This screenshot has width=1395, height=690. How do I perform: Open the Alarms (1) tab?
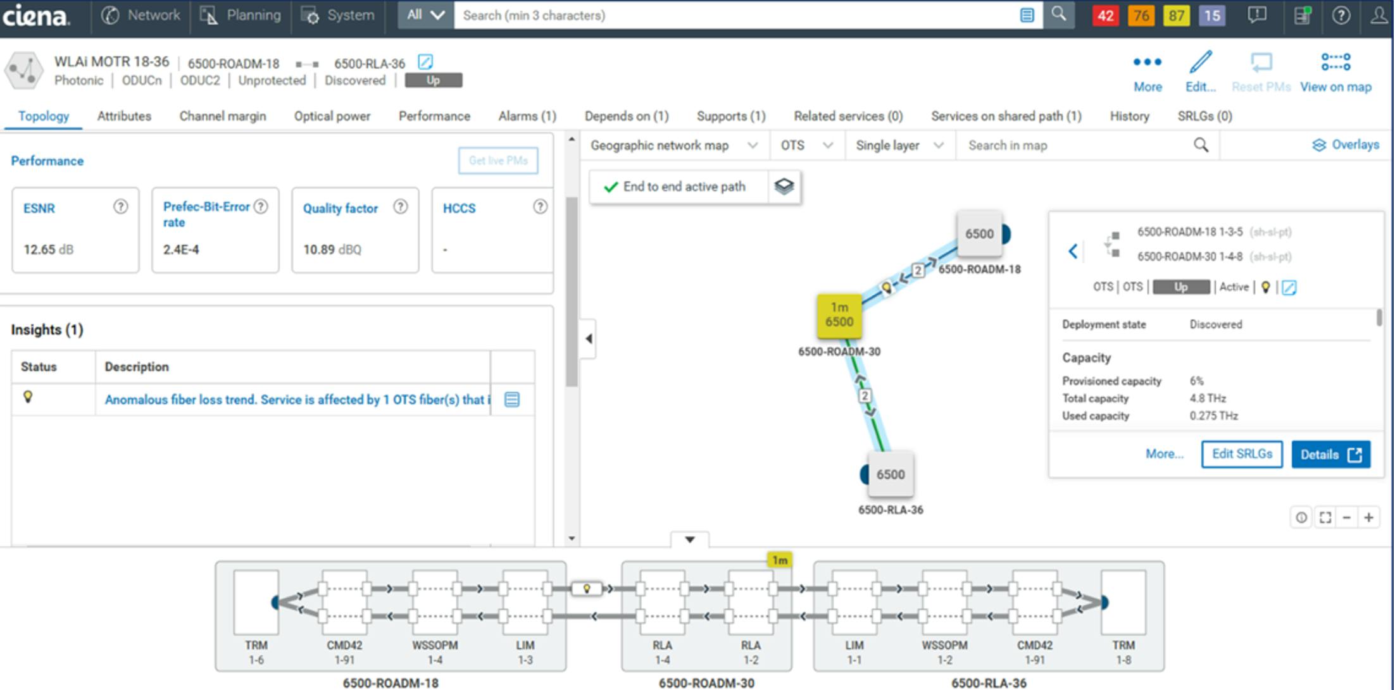coord(527,116)
